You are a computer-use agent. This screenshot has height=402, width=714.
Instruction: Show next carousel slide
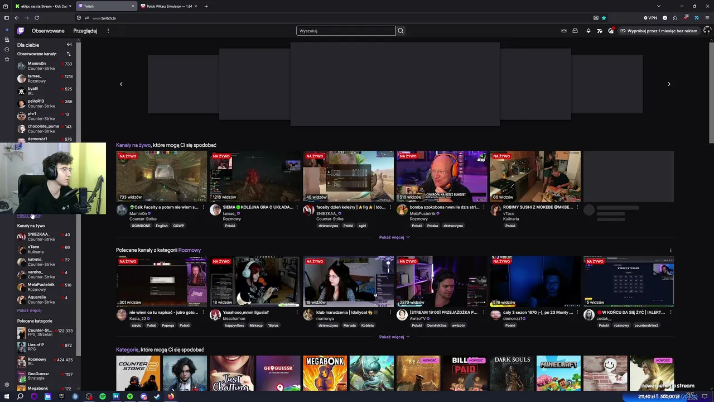(669, 84)
